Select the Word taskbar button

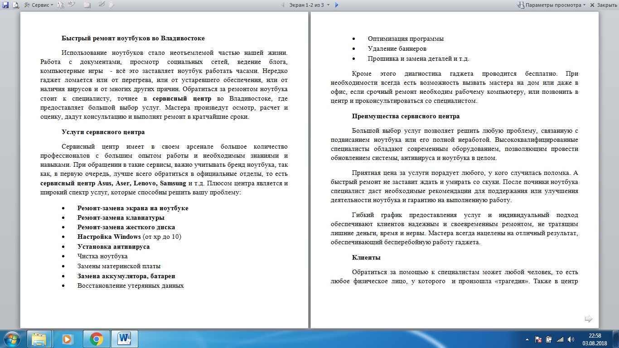124,339
